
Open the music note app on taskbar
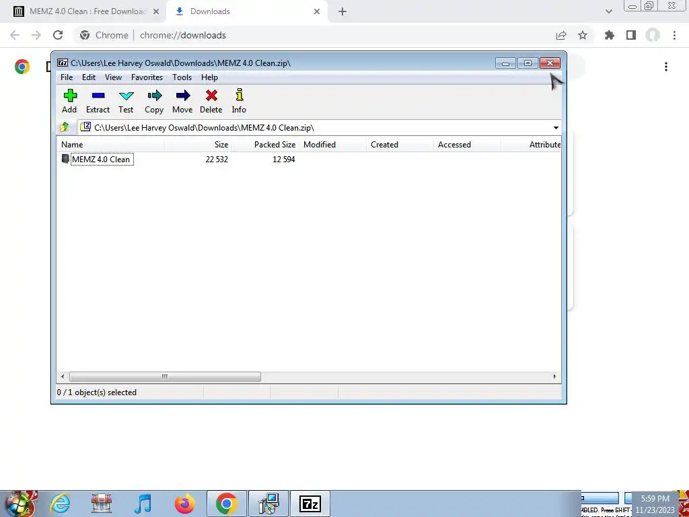coord(143,504)
